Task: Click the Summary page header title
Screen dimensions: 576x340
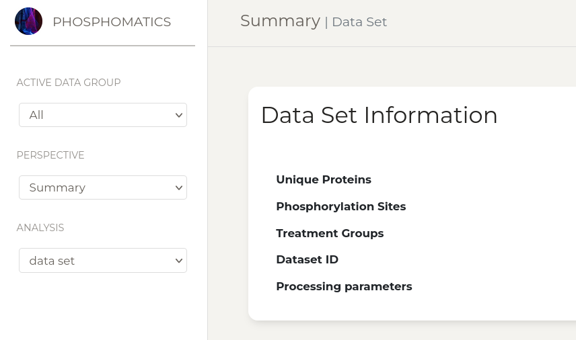Action: pos(281,21)
